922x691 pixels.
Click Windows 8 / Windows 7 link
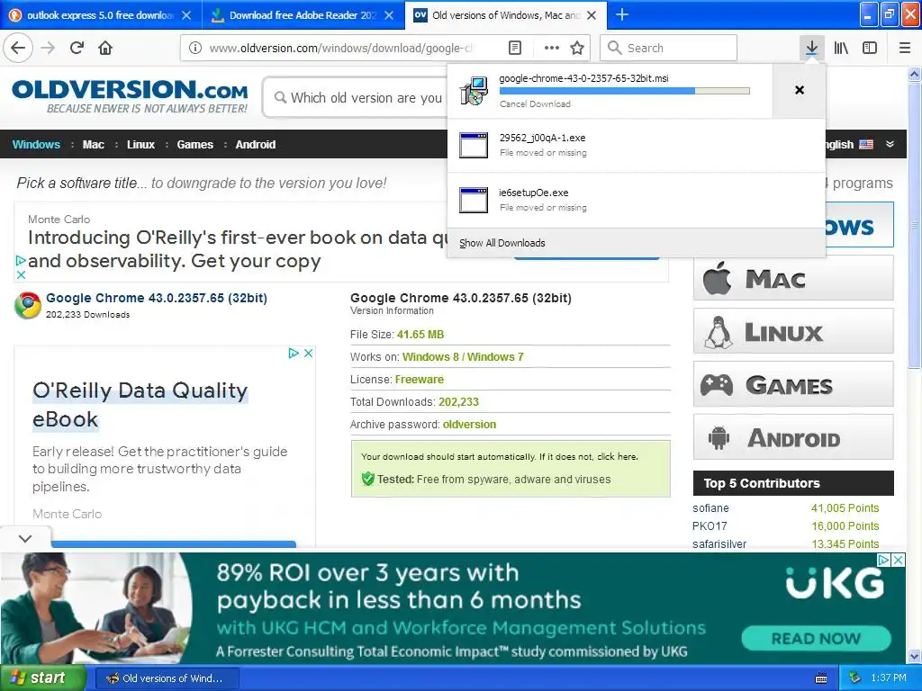tap(463, 356)
